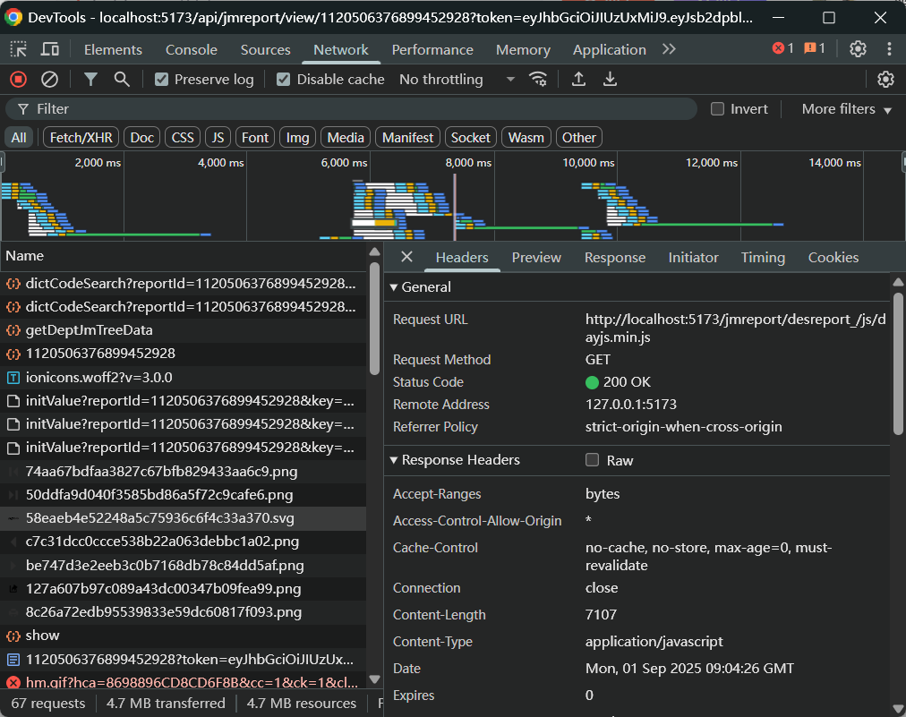The height and width of the screenshot is (717, 906).
Task: Filter requests by CSS type
Action: click(183, 138)
